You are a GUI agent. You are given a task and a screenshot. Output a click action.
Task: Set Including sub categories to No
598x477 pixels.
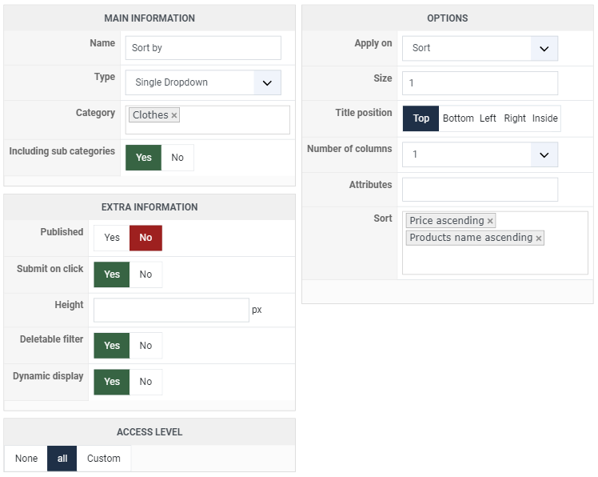coord(177,158)
